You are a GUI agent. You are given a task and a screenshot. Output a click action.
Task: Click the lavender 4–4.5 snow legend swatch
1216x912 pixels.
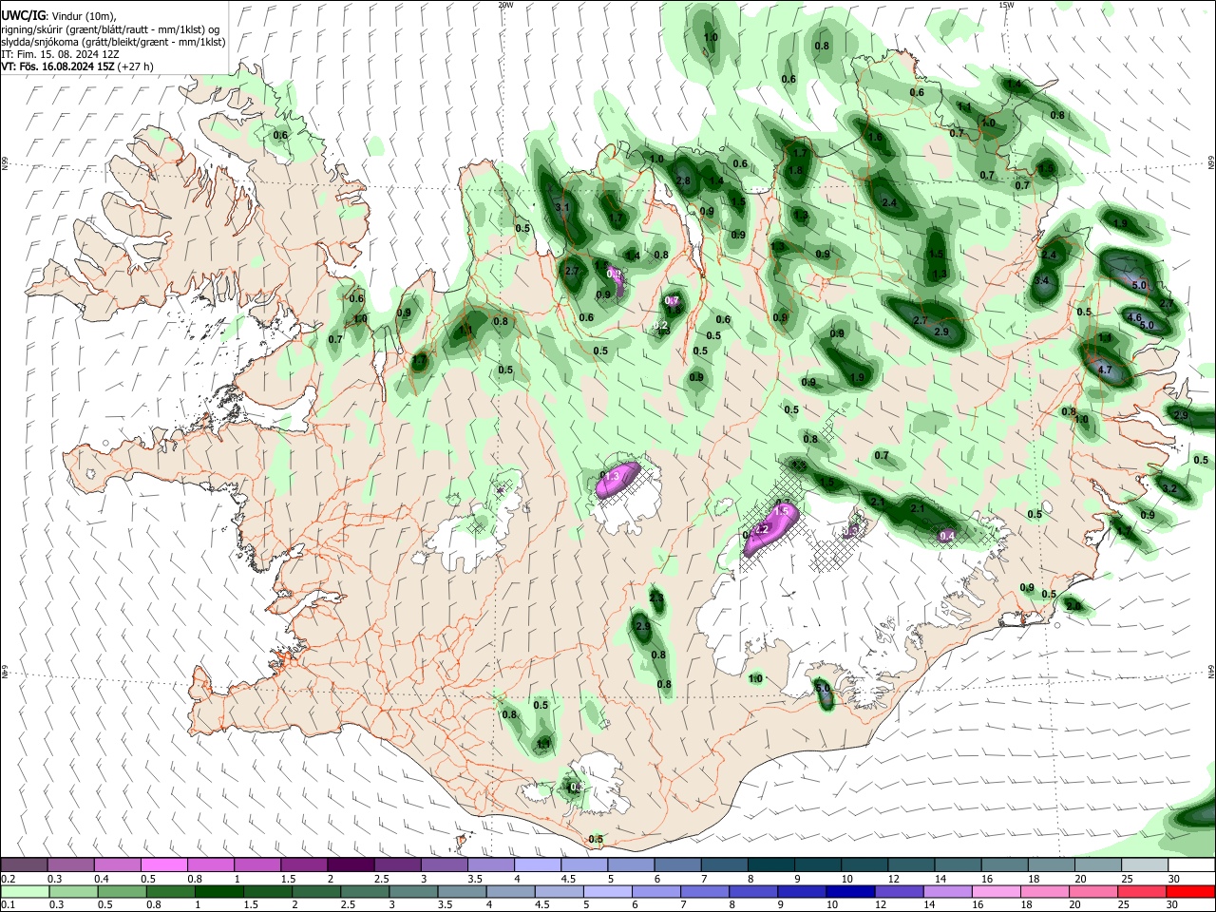click(537, 864)
